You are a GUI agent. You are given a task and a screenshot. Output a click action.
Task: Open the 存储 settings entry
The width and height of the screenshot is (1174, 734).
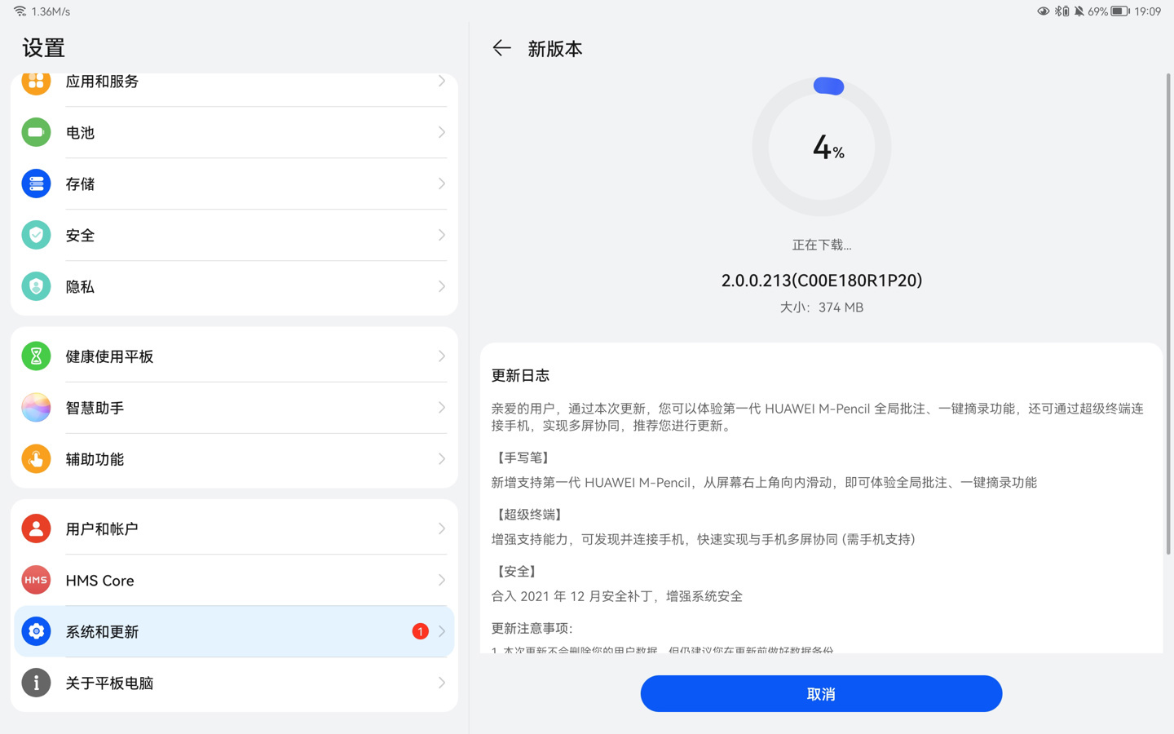234,183
